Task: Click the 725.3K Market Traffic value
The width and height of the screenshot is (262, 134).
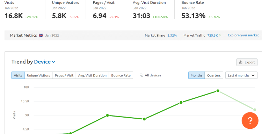Action: pyautogui.click(x=212, y=35)
